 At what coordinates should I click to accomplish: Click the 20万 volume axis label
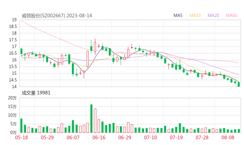(x=12, y=98)
